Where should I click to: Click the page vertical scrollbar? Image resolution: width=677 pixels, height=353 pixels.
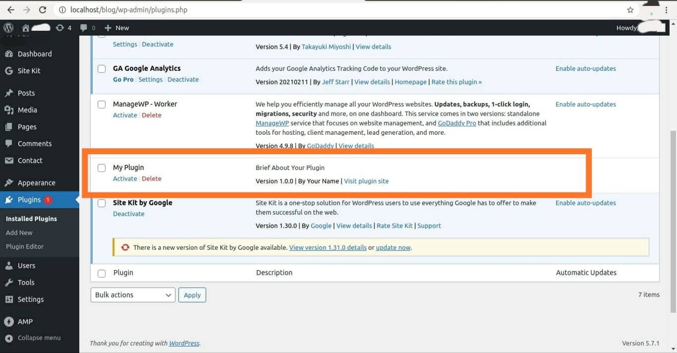(673, 222)
